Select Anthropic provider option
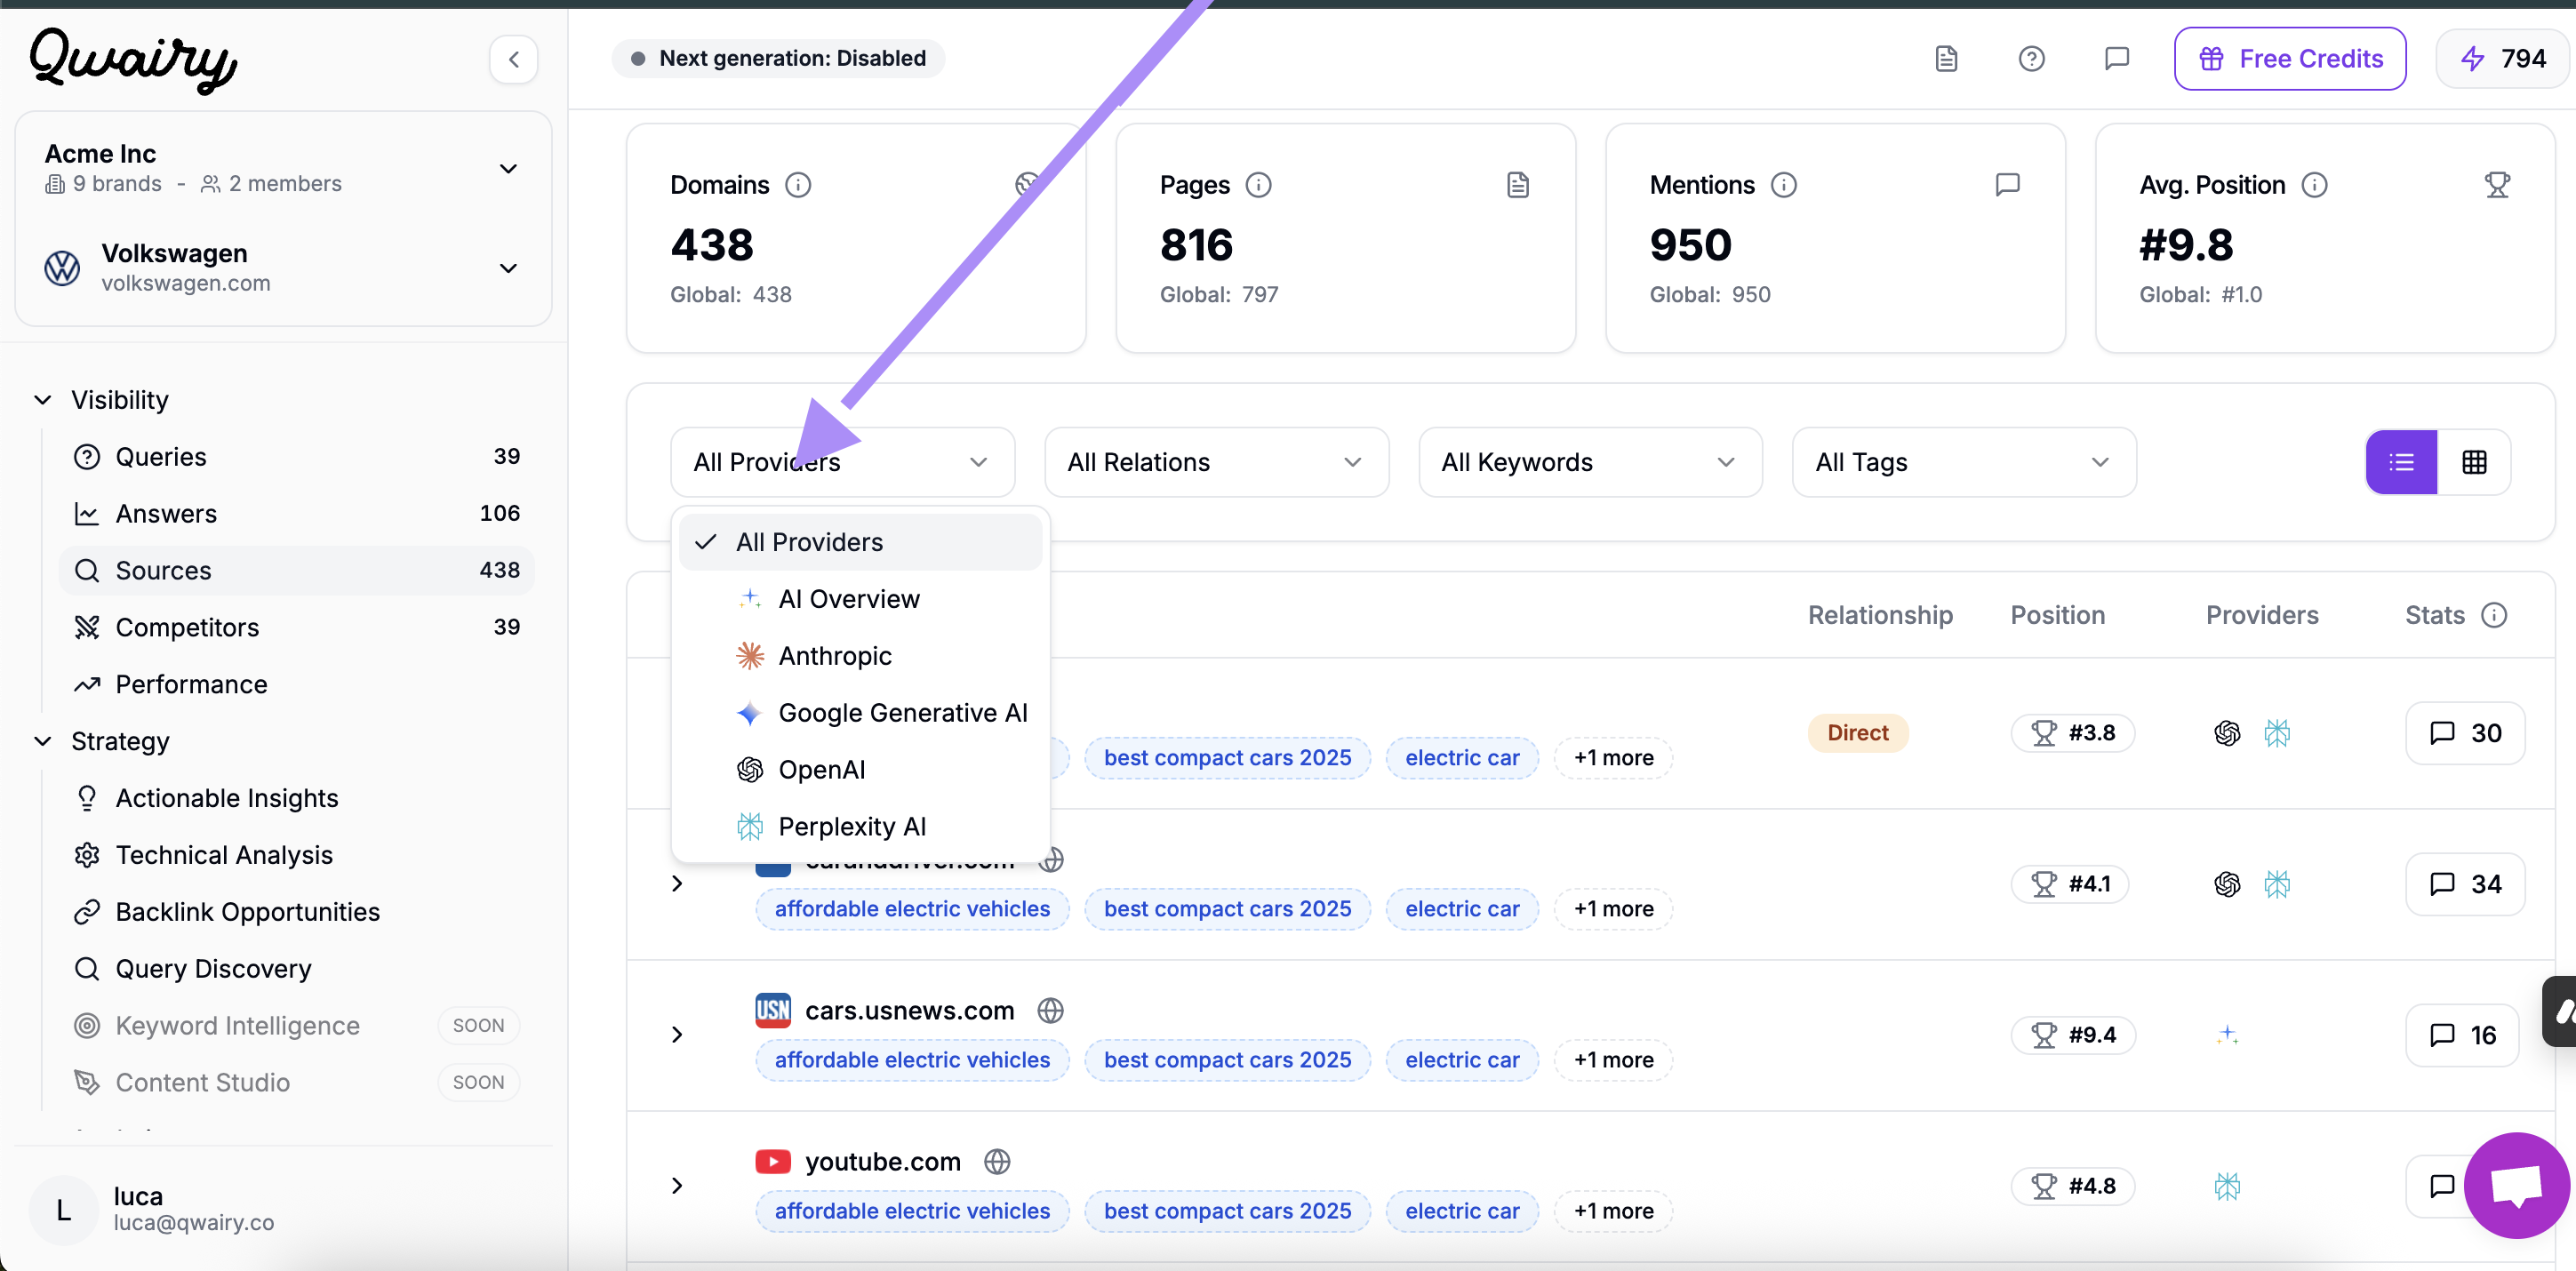 pyautogui.click(x=860, y=656)
